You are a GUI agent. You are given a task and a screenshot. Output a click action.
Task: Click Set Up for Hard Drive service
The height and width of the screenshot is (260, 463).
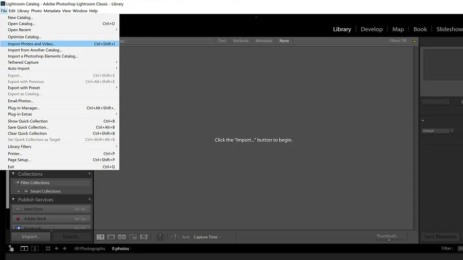[81, 209]
